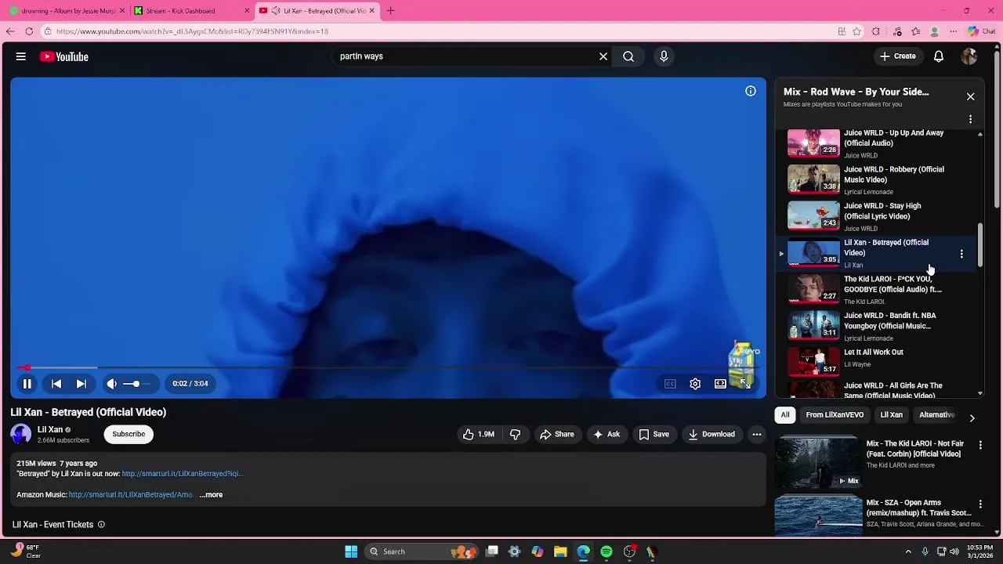Skip to previous video in playlist
Image resolution: width=1003 pixels, height=564 pixels.
56,384
